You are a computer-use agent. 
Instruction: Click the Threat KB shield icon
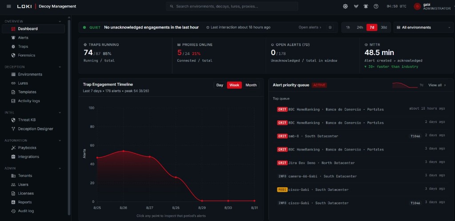click(13, 120)
